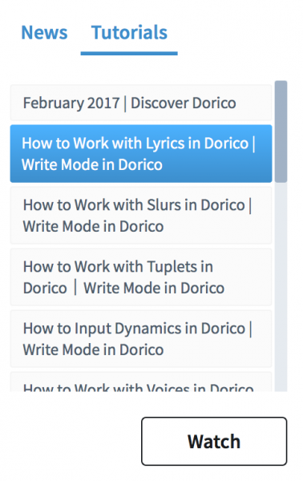Pick the How to Work with Tuplets tutorial
Viewport: 303px width, 481px height.
pos(141,277)
